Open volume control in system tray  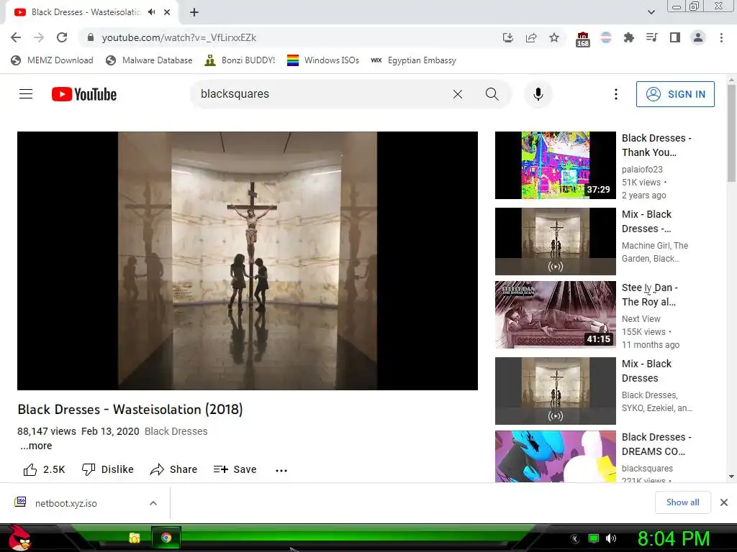pos(611,538)
